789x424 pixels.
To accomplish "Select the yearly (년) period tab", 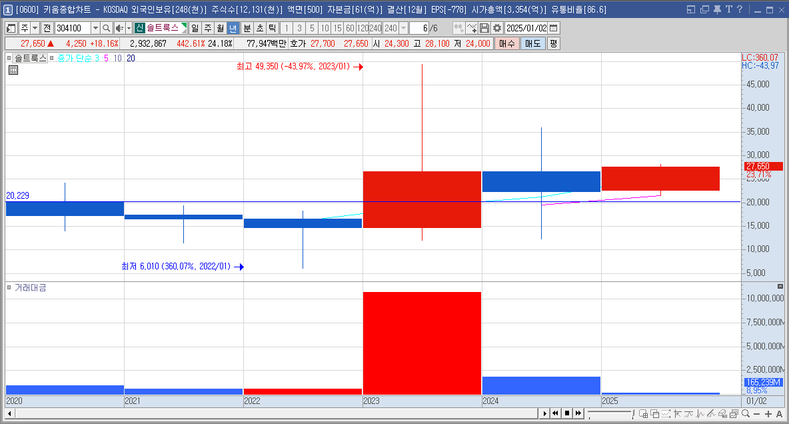I will click(x=233, y=28).
